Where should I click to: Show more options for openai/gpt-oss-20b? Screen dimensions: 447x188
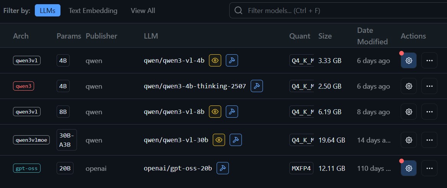click(x=429, y=168)
